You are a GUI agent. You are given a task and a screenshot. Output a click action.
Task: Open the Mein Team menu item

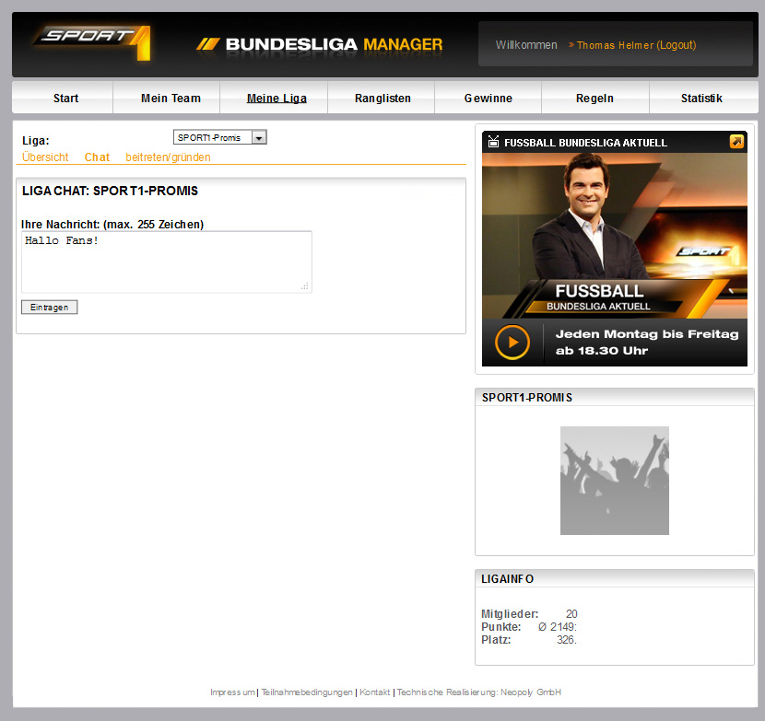[171, 98]
